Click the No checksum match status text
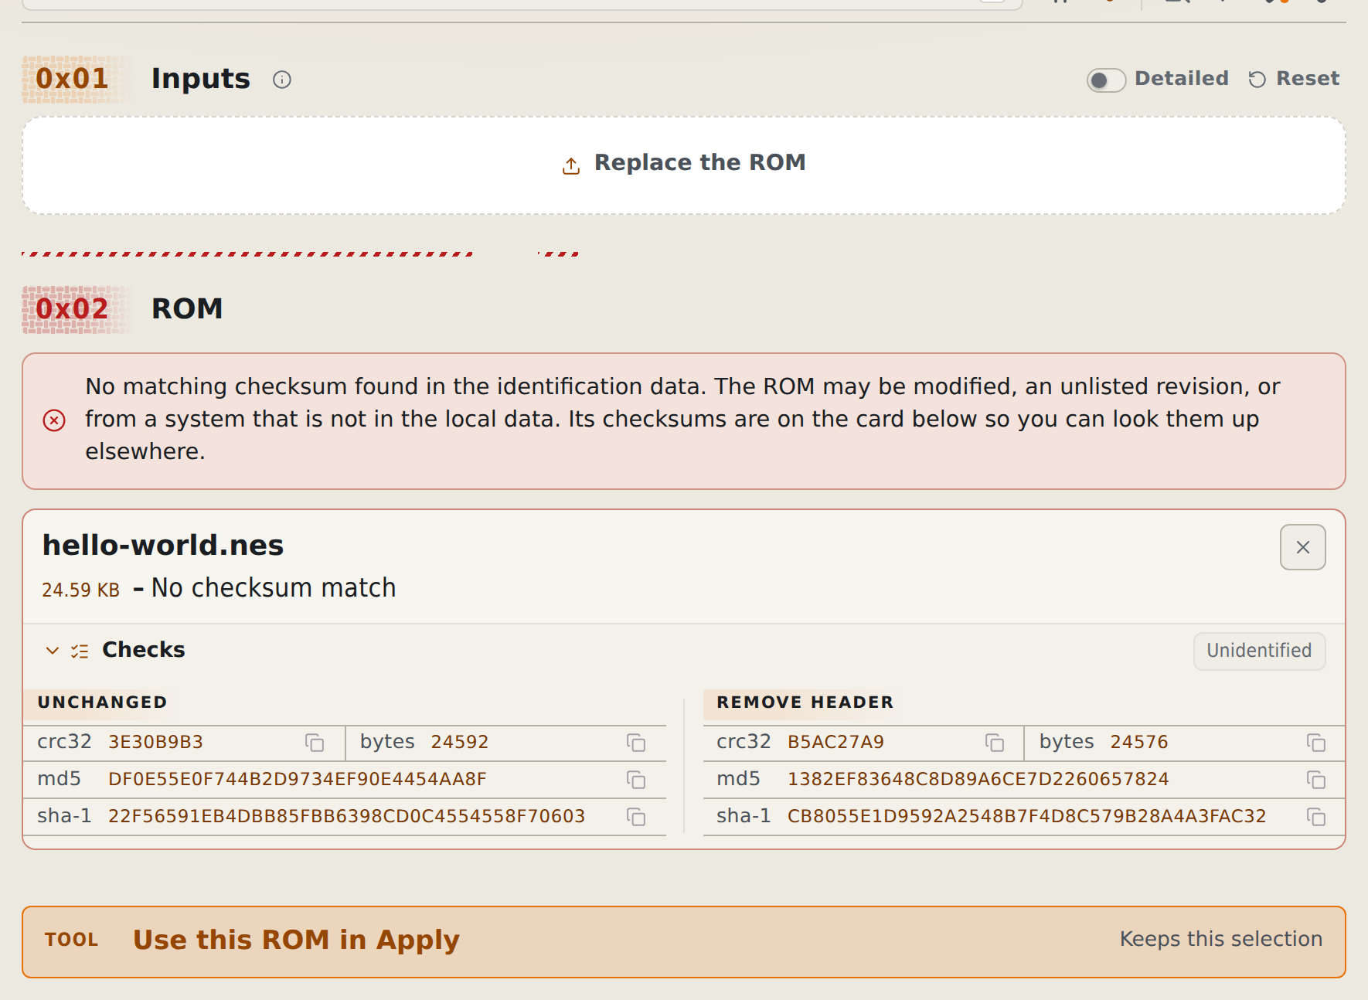Viewport: 1368px width, 1000px height. click(x=274, y=588)
